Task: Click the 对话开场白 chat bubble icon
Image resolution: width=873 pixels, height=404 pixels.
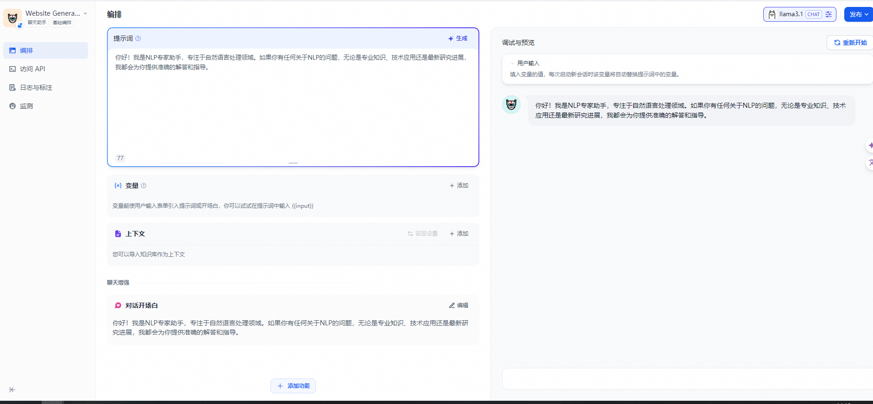Action: tap(118, 305)
